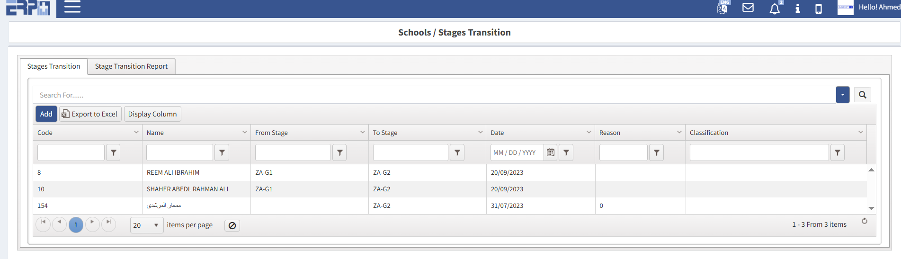Switch language using the ENG icon
The width and height of the screenshot is (901, 259).
pos(723,8)
